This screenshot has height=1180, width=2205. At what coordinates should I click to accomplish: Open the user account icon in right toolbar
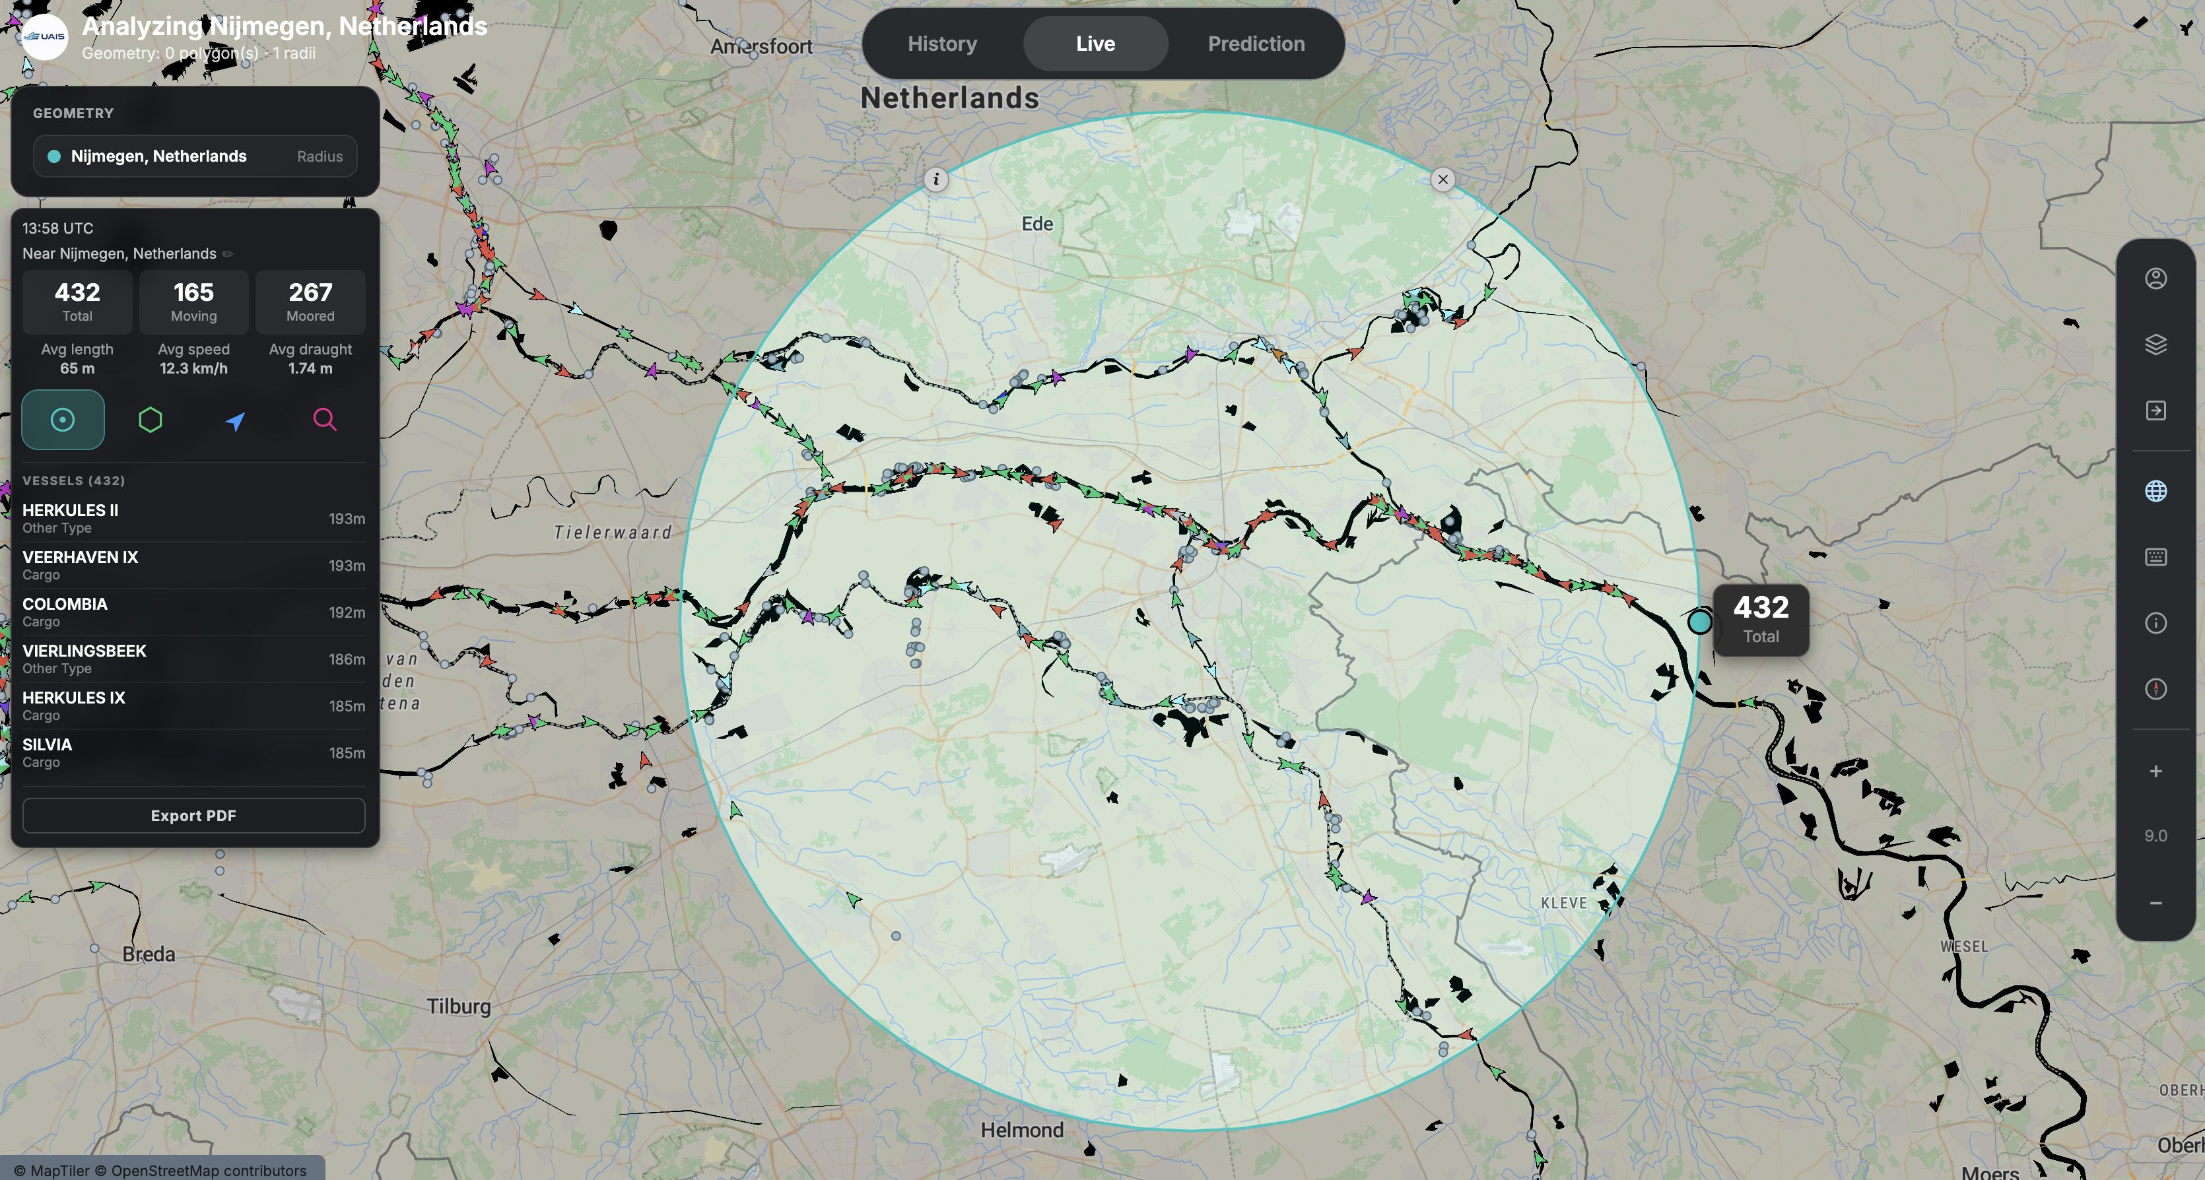point(2155,278)
